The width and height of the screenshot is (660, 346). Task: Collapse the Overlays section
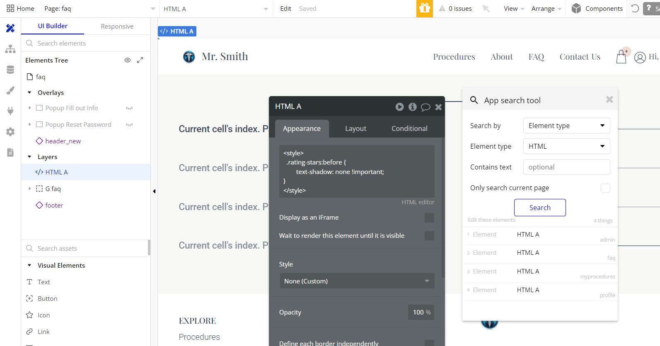29,92
